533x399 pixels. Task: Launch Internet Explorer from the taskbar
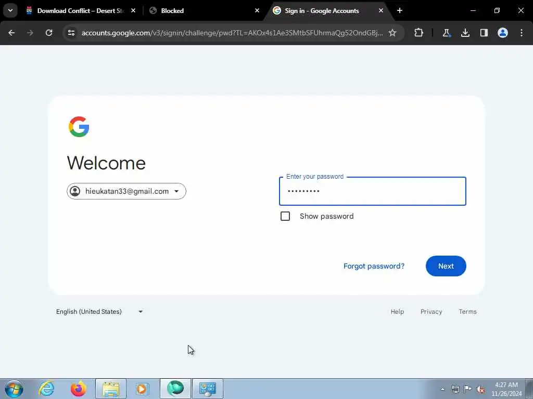click(x=46, y=389)
